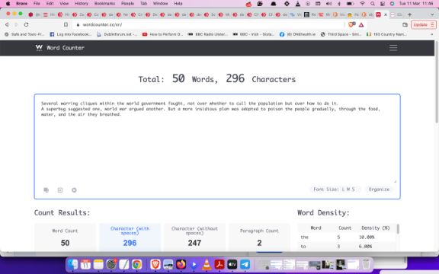439x274 pixels.
Task: Open Adobe Acrobat from the Dock
Action: coord(219,264)
